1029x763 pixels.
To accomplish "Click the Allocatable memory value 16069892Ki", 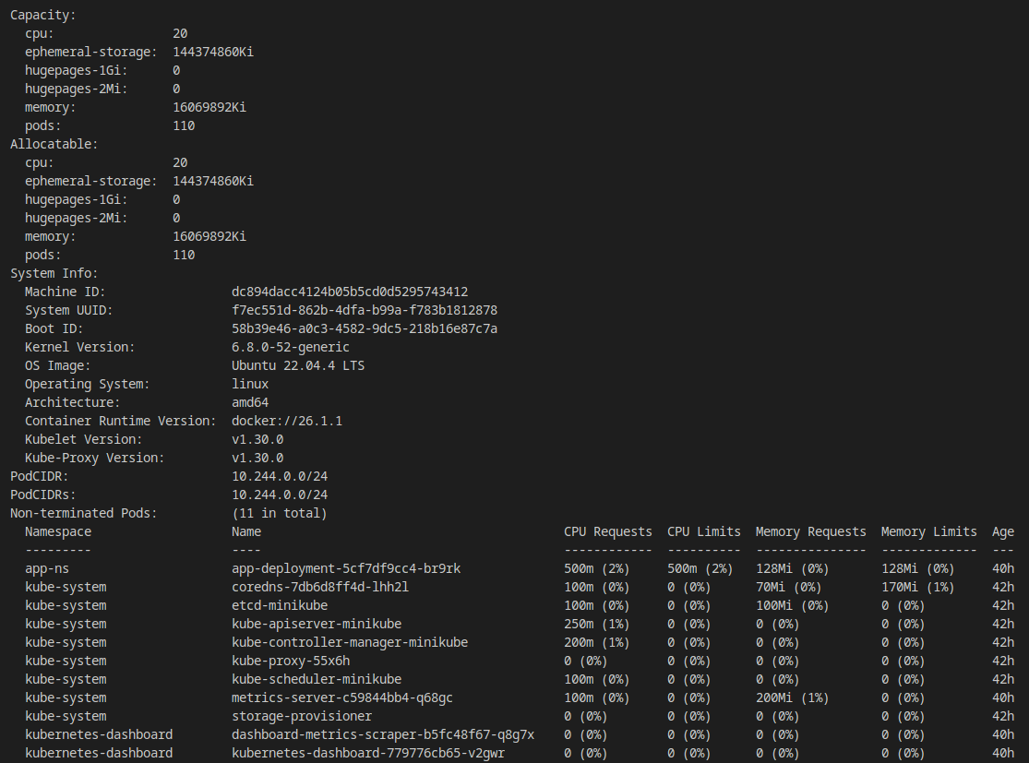I will click(x=209, y=236).
